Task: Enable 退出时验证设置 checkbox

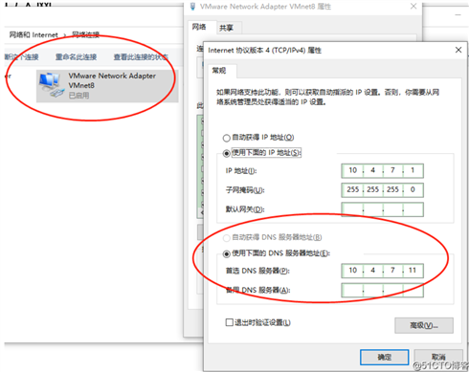Action: point(229,322)
